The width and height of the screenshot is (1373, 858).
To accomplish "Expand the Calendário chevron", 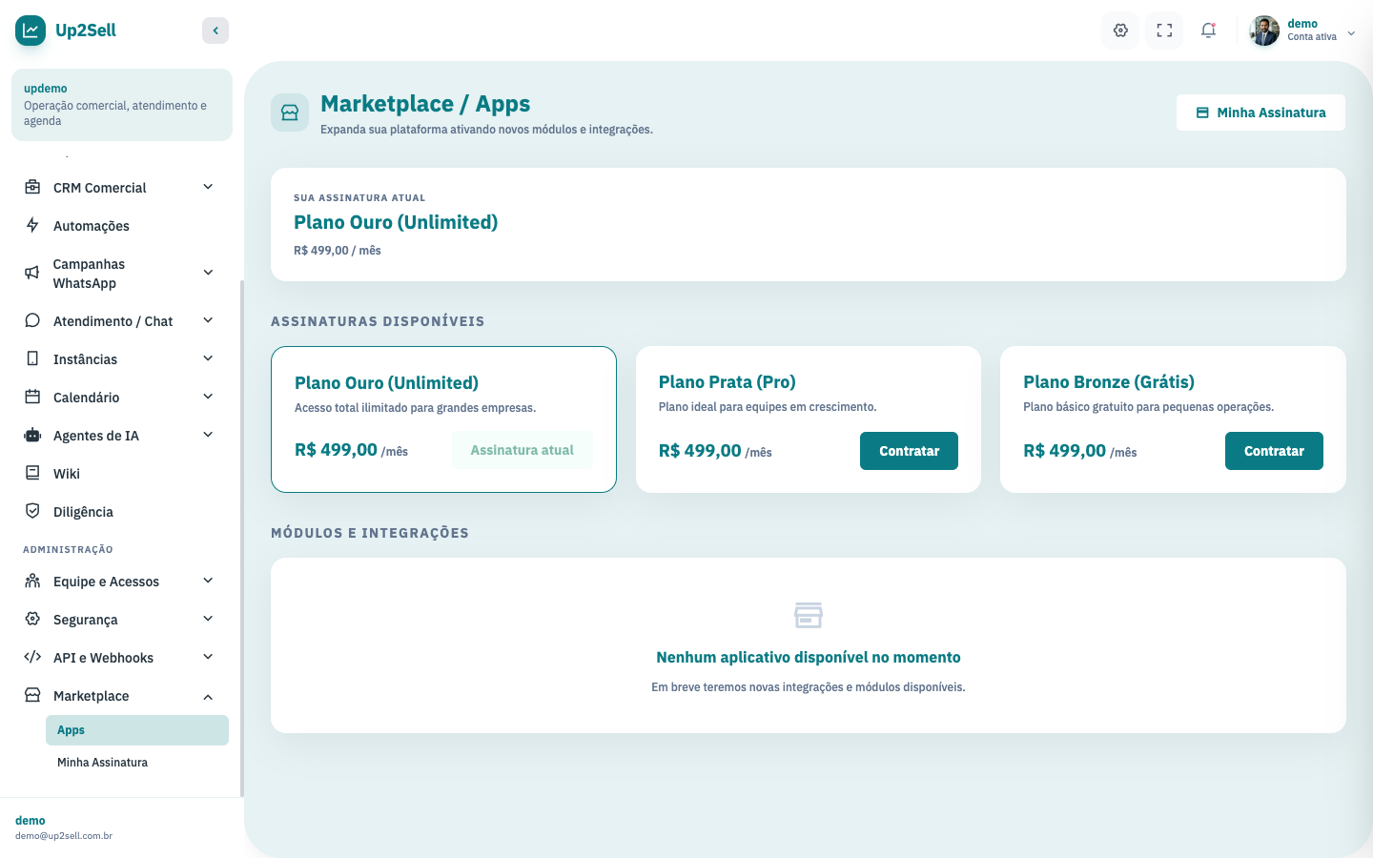I will point(208,397).
